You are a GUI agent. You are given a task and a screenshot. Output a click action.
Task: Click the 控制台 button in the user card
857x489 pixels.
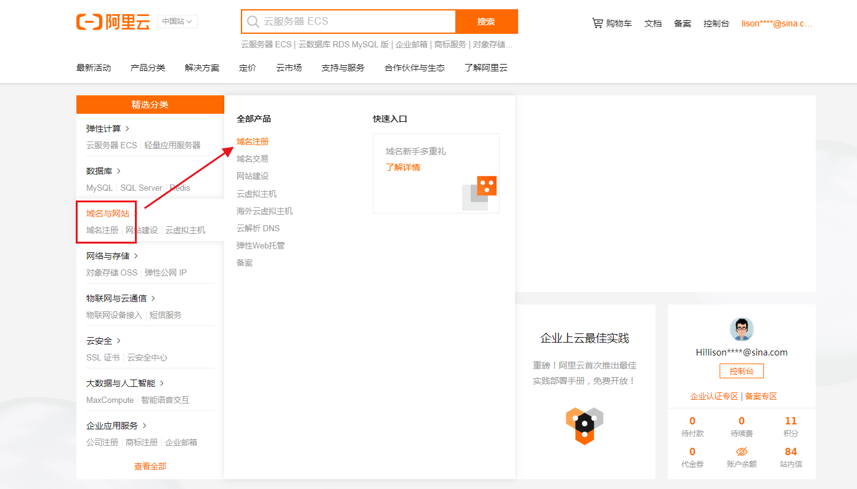pos(741,370)
